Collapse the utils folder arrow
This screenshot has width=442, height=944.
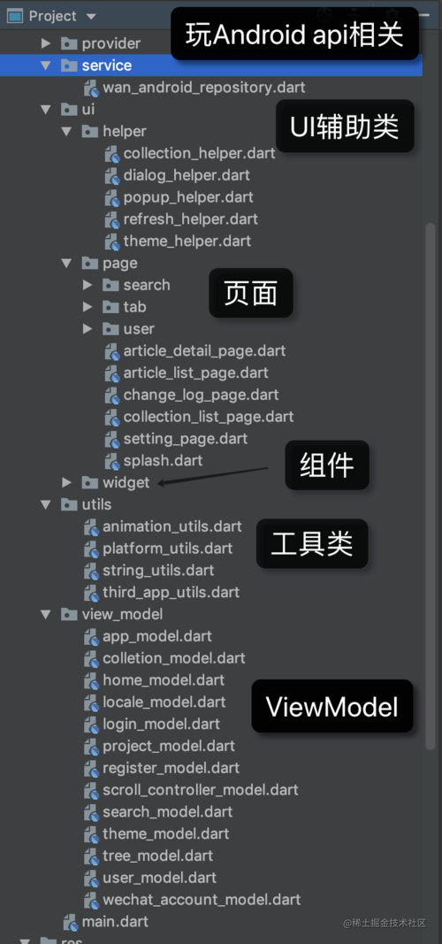[x=46, y=504]
